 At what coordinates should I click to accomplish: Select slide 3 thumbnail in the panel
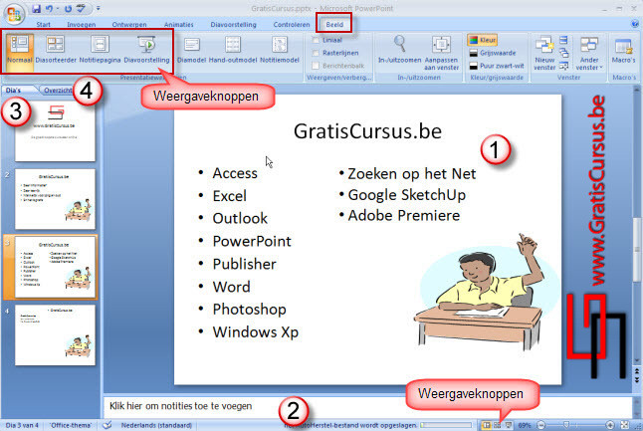55,267
